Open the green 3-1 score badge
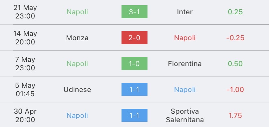This screenshot has height=127, width=269. pos(134,12)
